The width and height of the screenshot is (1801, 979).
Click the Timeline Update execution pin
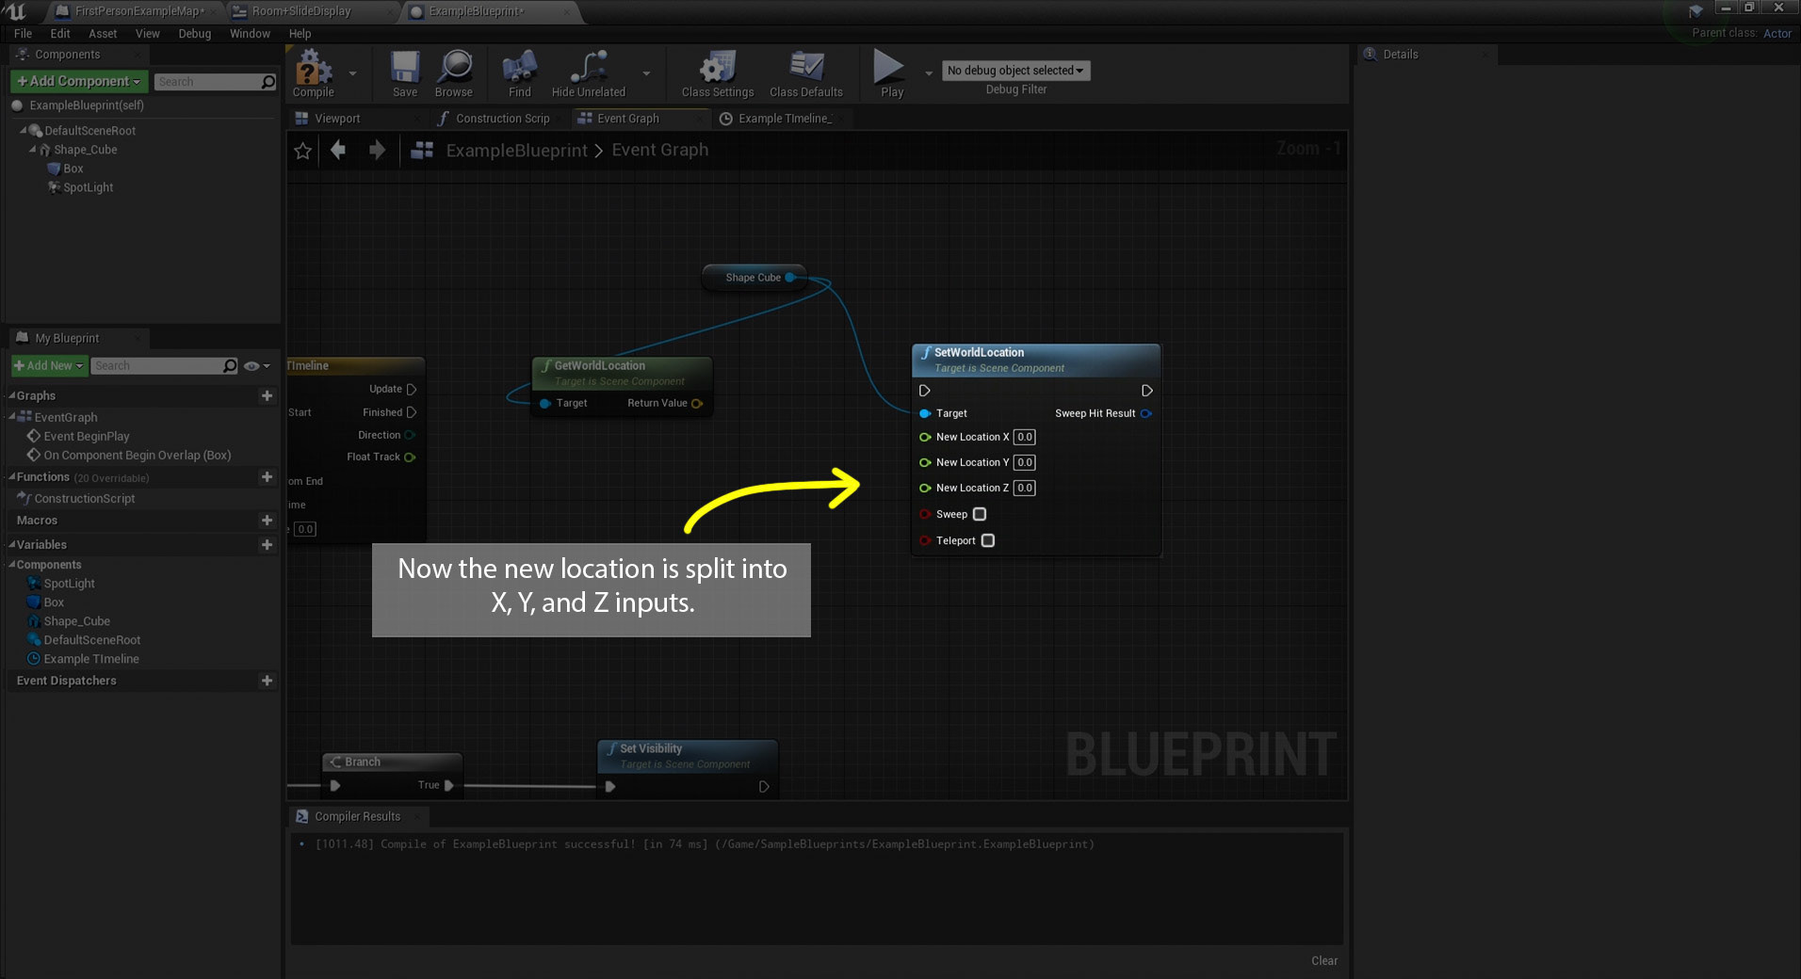point(412,389)
